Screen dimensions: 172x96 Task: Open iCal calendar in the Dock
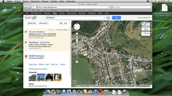point(90,92)
